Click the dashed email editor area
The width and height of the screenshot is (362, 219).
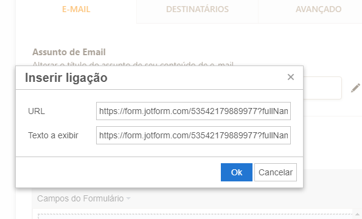[x=195, y=216]
